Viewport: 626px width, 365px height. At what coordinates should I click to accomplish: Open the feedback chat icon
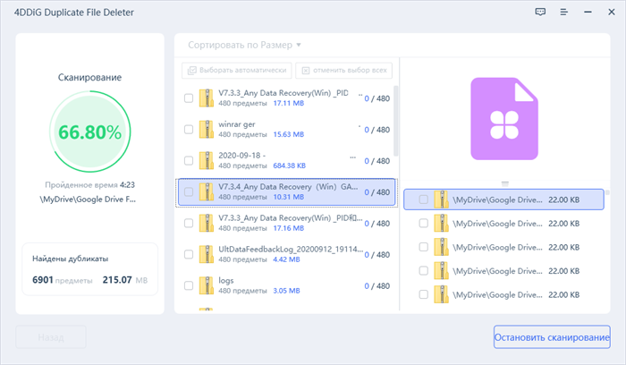pyautogui.click(x=540, y=12)
